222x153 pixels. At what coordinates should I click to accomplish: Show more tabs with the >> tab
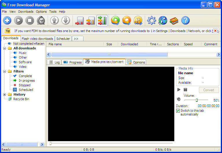point(77,39)
